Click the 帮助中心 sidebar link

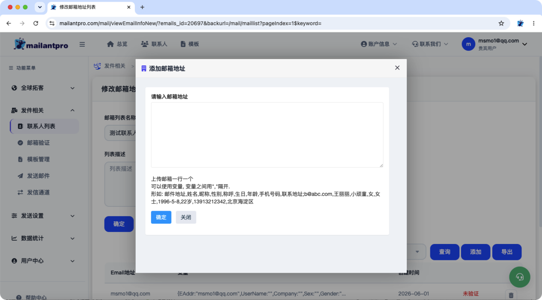[36, 297]
